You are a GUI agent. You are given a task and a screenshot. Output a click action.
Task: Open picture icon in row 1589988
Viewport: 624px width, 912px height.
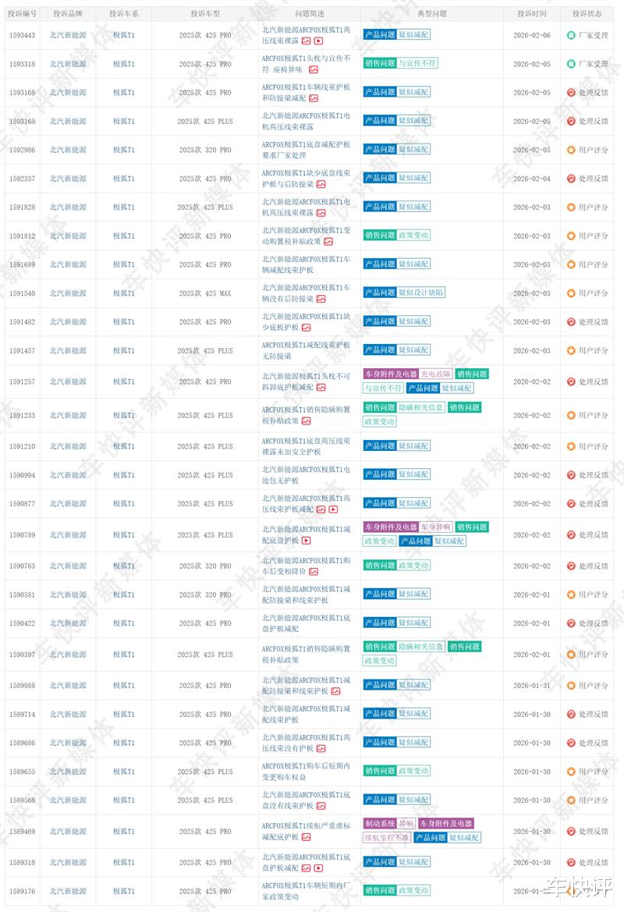[x=335, y=691]
